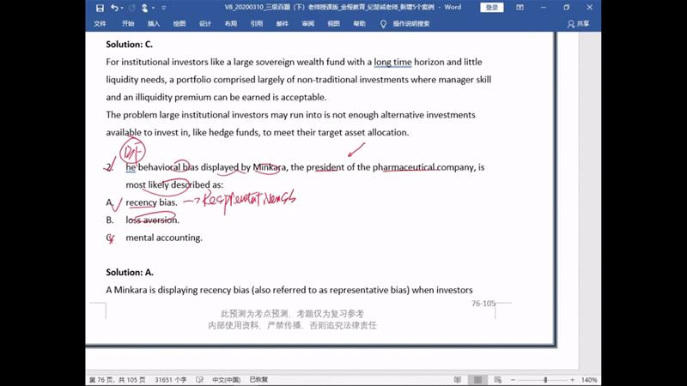Viewport: 687px width, 386px height.
Task: Click the proofing check icon in status bar
Action: (x=200, y=380)
